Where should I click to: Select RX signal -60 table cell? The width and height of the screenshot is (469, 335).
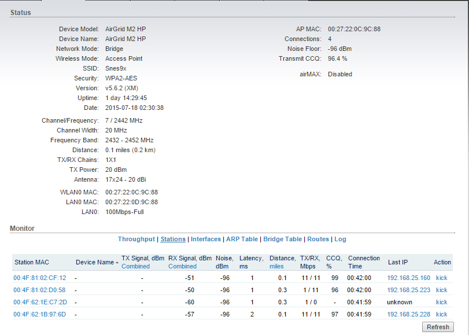[x=189, y=303]
